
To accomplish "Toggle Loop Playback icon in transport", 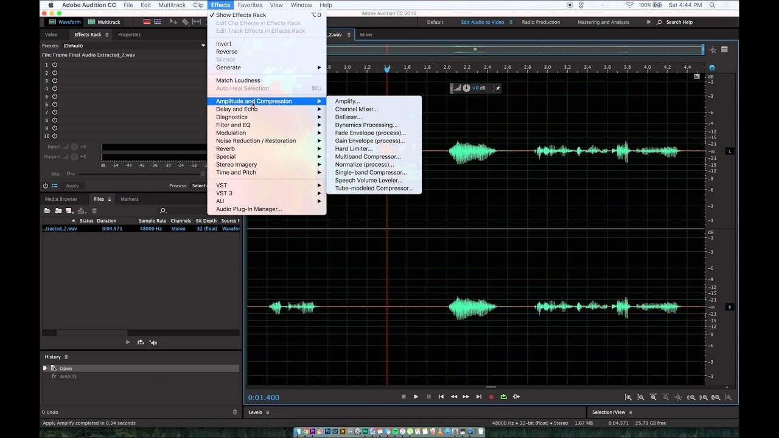I will tap(503, 397).
